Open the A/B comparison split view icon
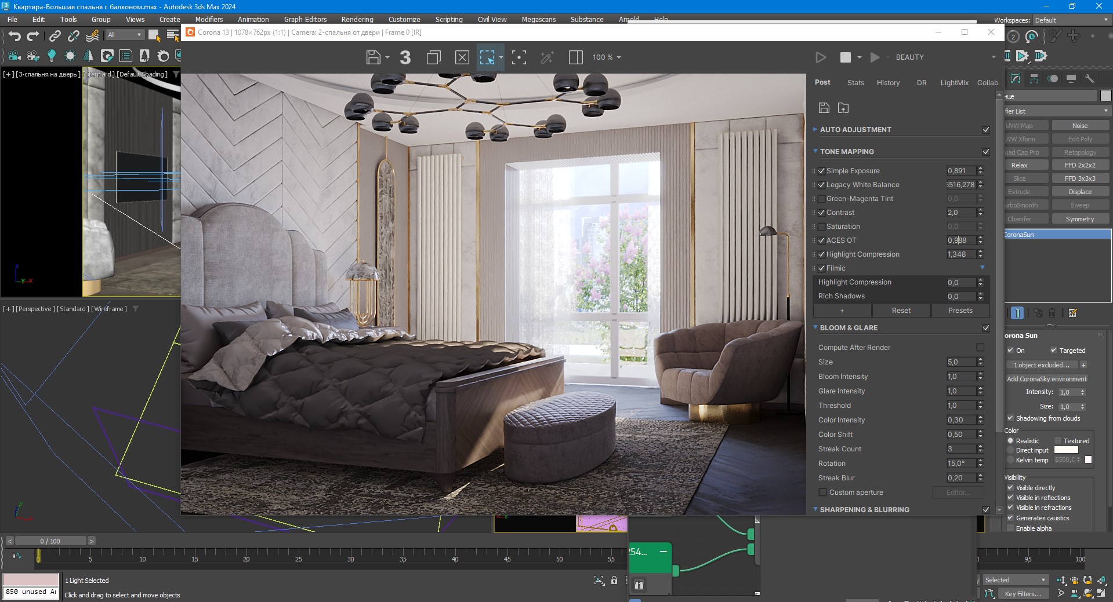The width and height of the screenshot is (1113, 602). click(576, 57)
